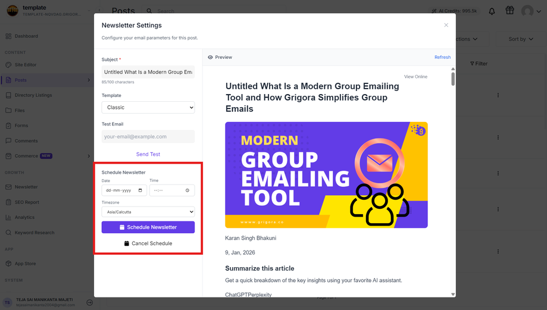Click the search magnifier icon in header
Image resolution: width=547 pixels, height=310 pixels.
(x=149, y=11)
